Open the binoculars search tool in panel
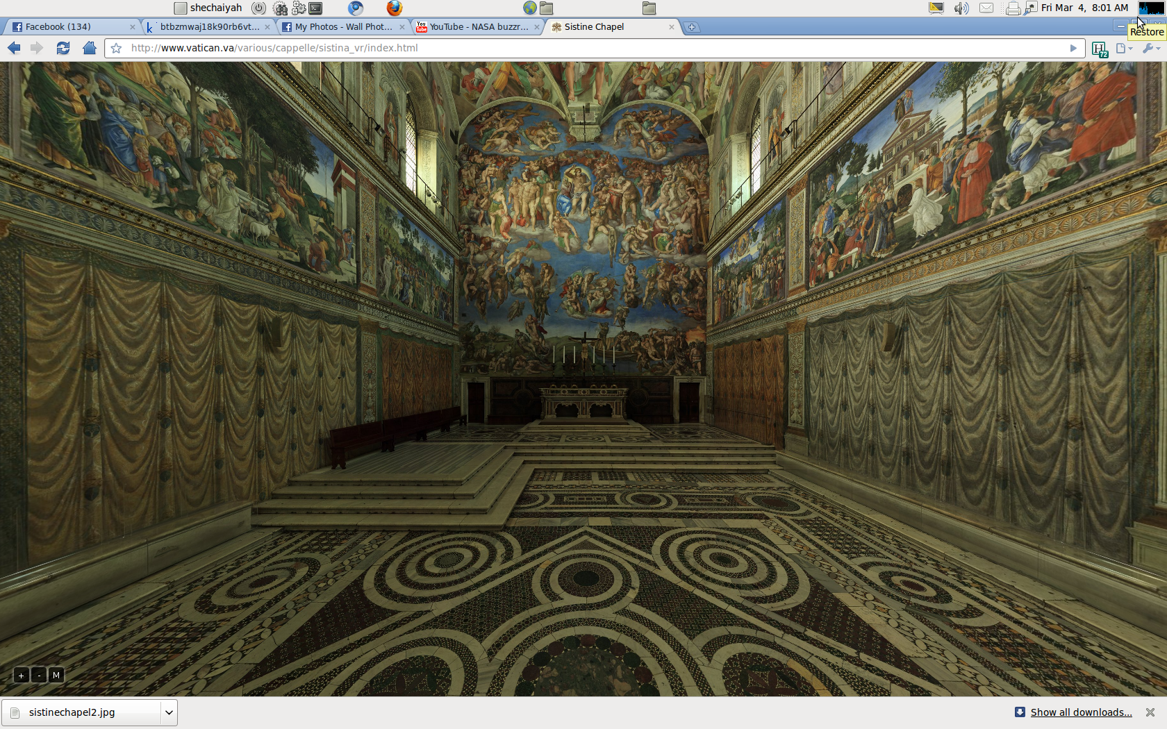Screen dimensions: 1167x729 (x=280, y=8)
